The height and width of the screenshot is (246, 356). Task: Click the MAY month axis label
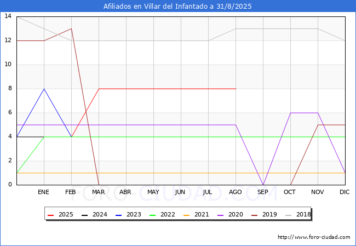click(153, 192)
